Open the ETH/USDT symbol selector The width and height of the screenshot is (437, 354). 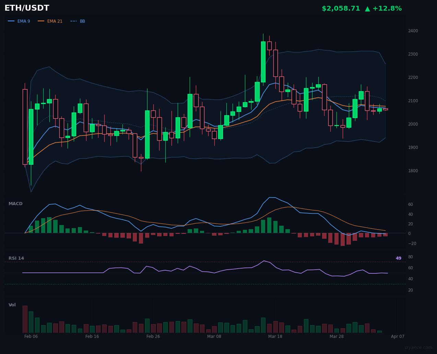tap(26, 8)
